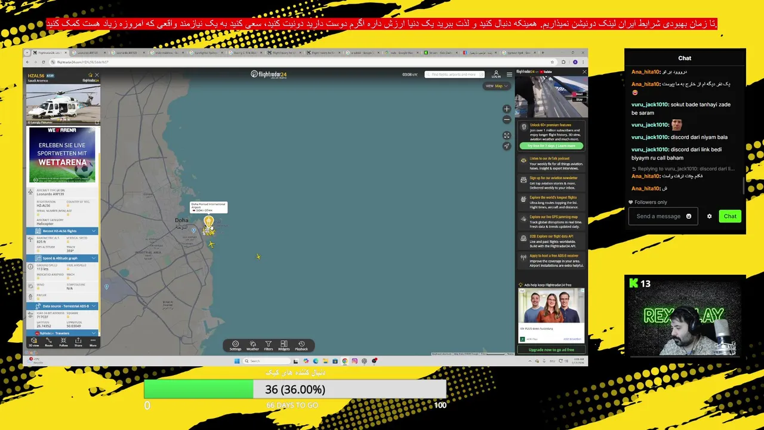This screenshot has width=764, height=430.
Task: Reload the browser page
Action: click(43, 62)
